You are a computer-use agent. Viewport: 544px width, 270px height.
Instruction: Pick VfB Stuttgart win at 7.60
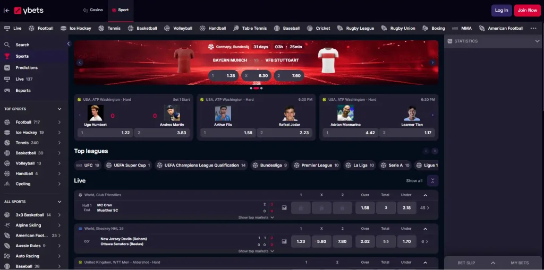[x=289, y=75]
